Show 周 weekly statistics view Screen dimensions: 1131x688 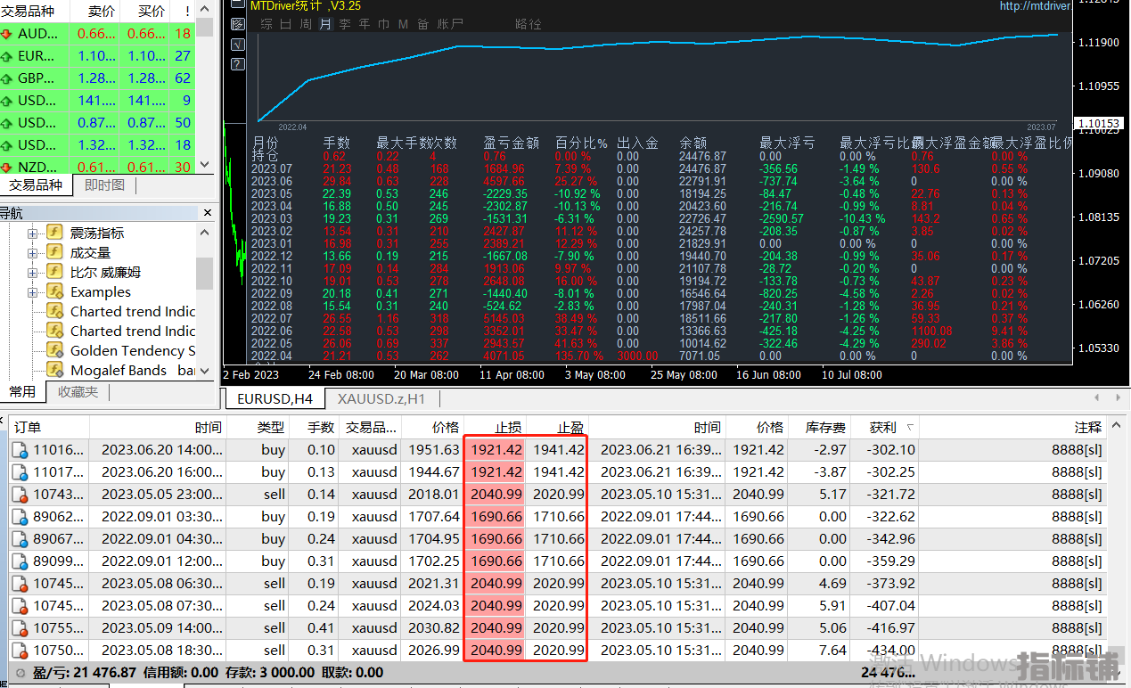point(306,24)
